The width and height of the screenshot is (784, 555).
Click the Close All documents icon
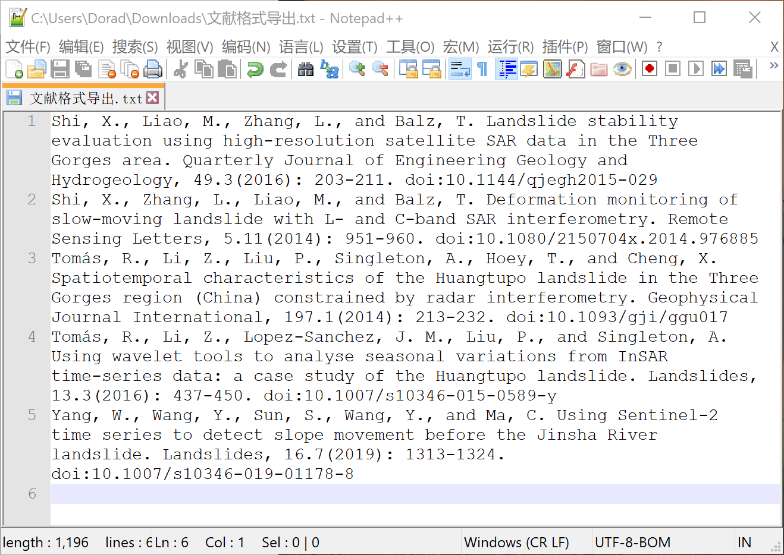130,70
